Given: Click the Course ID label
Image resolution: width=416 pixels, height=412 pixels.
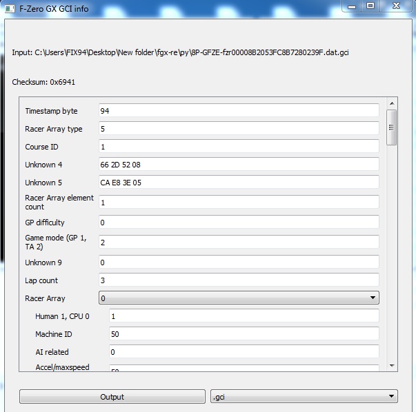Looking at the screenshot, I should coord(41,147).
